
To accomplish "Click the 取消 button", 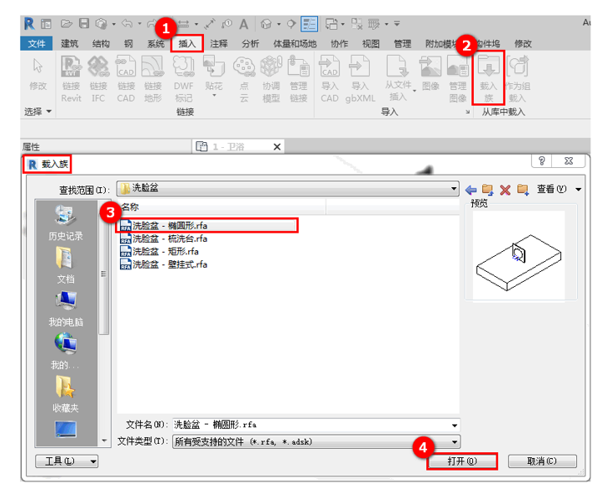I will coord(542,461).
